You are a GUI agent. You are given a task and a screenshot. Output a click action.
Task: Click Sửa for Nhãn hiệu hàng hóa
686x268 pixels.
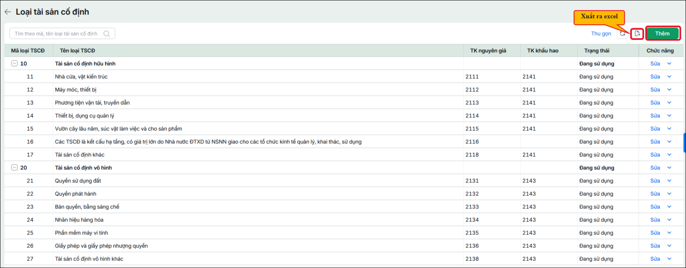655,220
